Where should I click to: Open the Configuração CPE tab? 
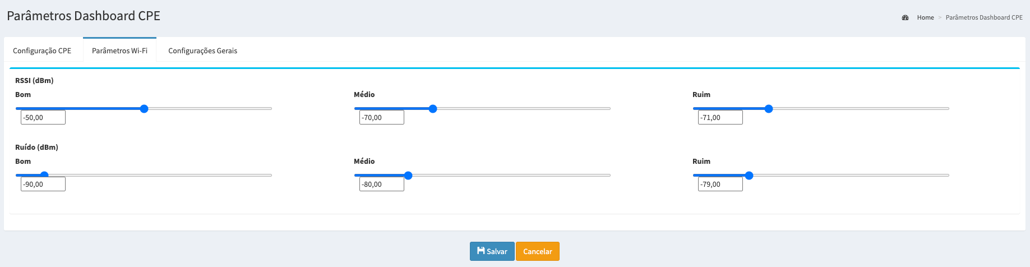point(42,50)
